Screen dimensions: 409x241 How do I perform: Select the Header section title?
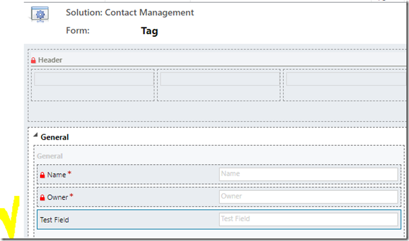(x=50, y=60)
